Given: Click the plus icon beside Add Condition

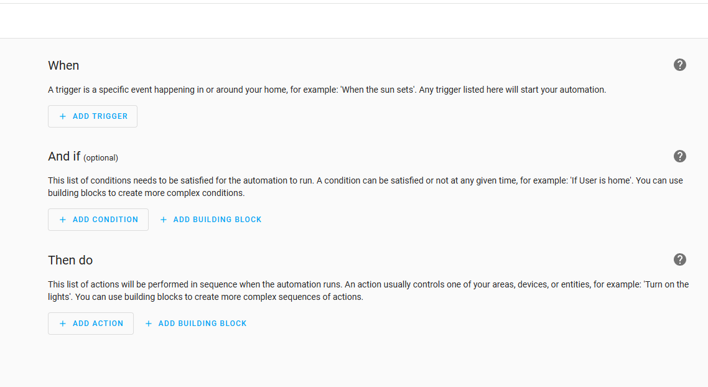Looking at the screenshot, I should tap(63, 220).
